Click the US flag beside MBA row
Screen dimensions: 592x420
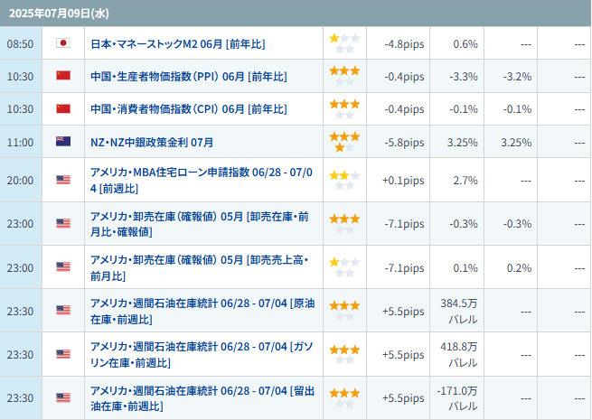pos(63,180)
